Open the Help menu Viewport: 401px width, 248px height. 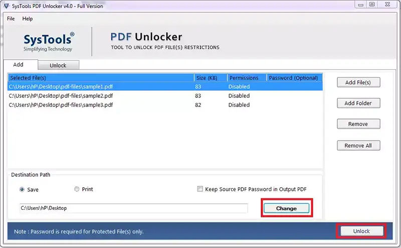[x=28, y=19]
